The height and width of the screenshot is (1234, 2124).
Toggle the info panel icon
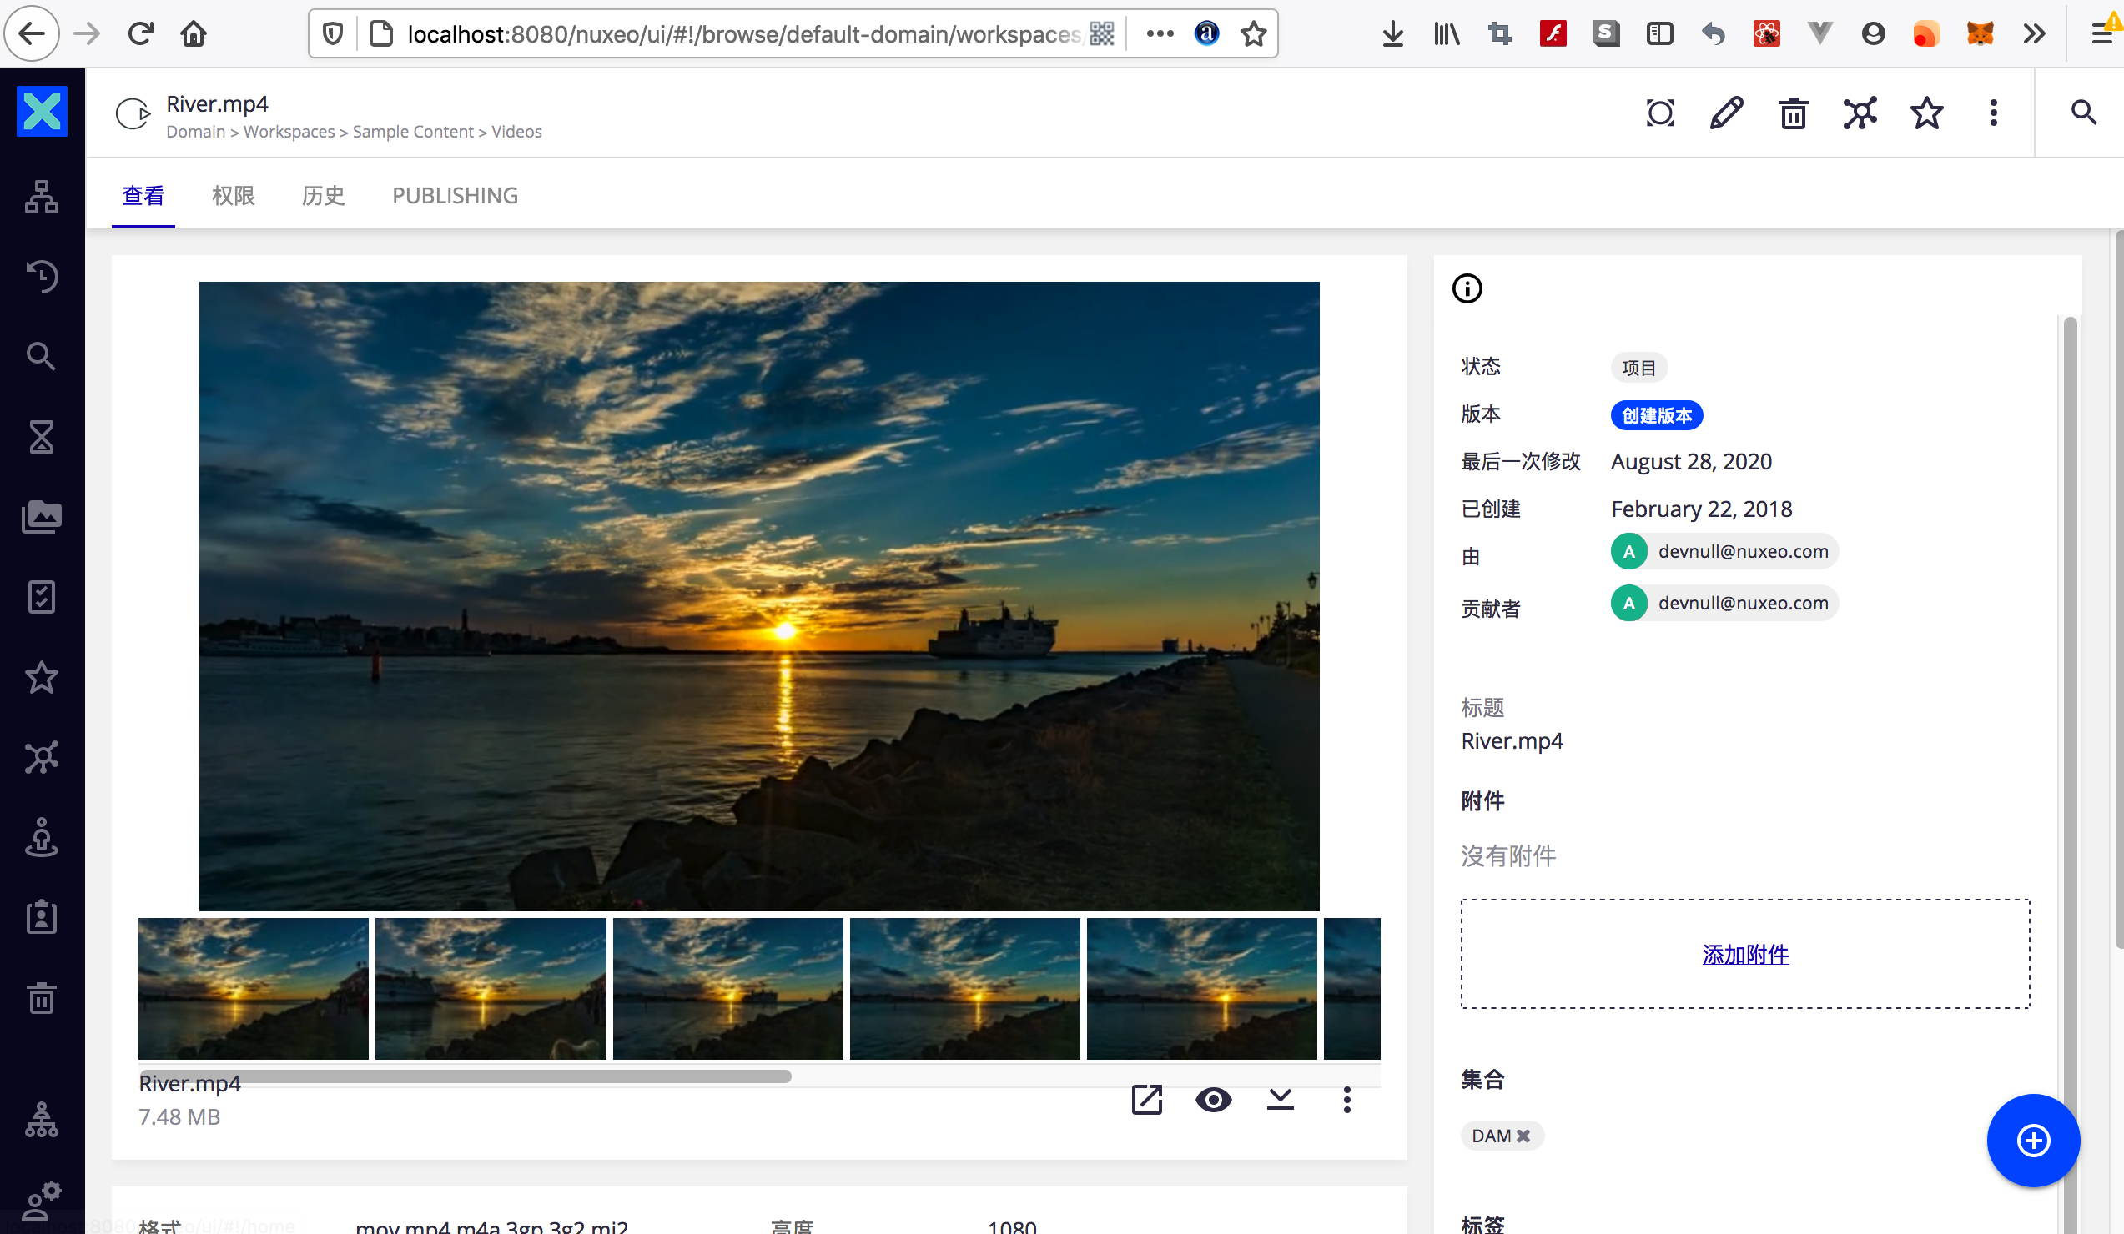(1467, 289)
